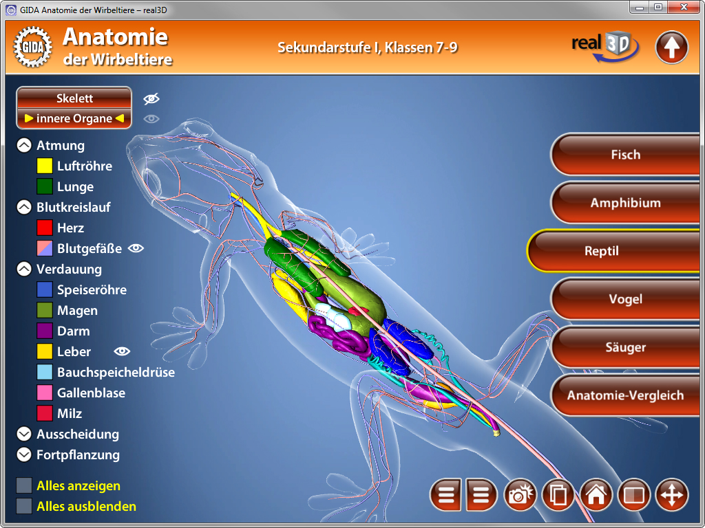Image resolution: width=705 pixels, height=528 pixels.
Task: Open the Anatomie-Vergleich button
Action: click(625, 395)
